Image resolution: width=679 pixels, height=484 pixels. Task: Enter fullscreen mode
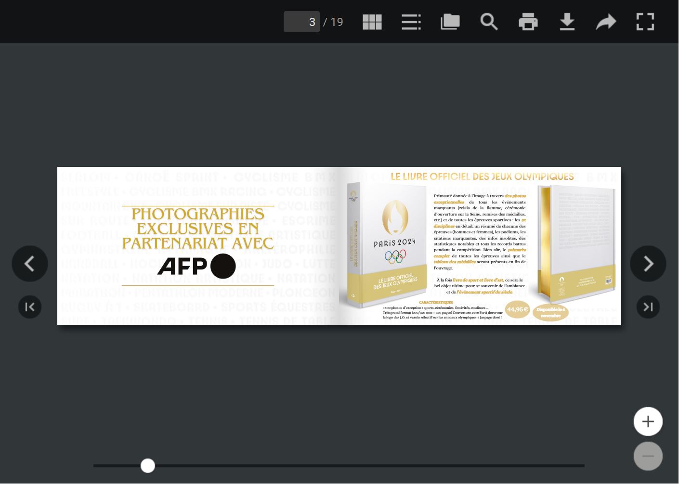coord(645,22)
